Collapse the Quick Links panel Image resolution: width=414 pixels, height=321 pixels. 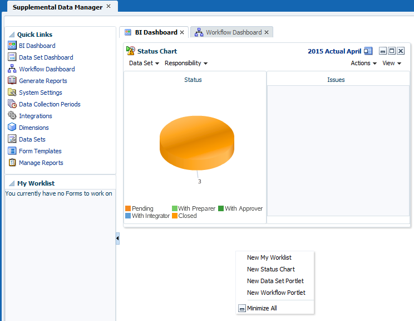[12, 35]
